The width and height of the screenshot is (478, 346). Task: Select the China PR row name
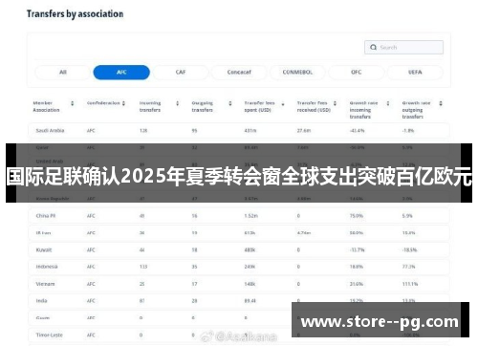[x=46, y=216]
